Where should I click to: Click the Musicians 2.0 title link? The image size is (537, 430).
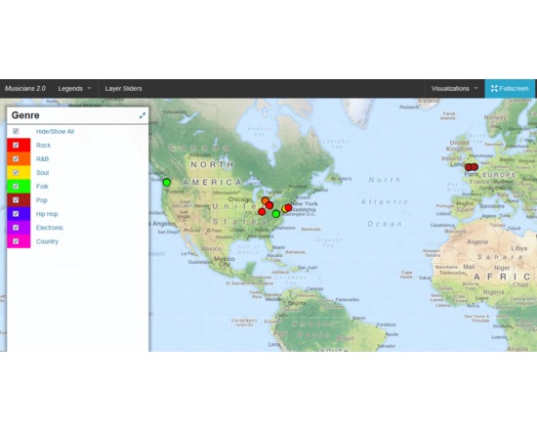point(25,89)
